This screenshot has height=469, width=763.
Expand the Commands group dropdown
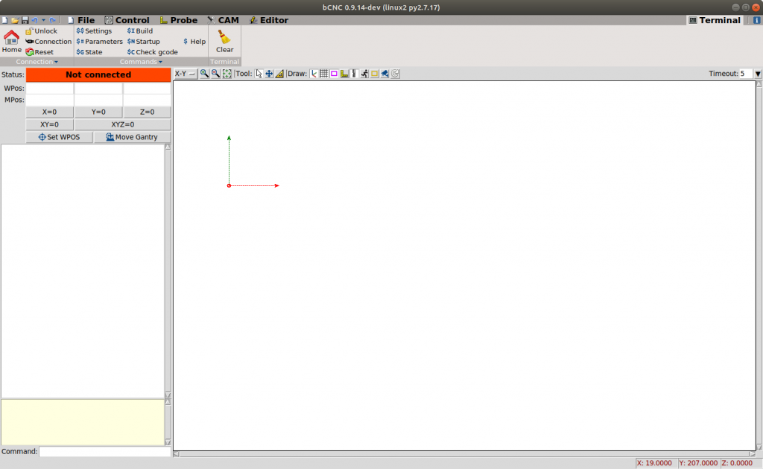point(141,62)
